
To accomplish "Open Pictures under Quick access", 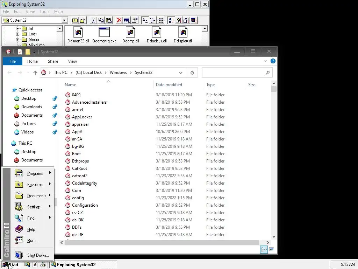I will point(29,124).
